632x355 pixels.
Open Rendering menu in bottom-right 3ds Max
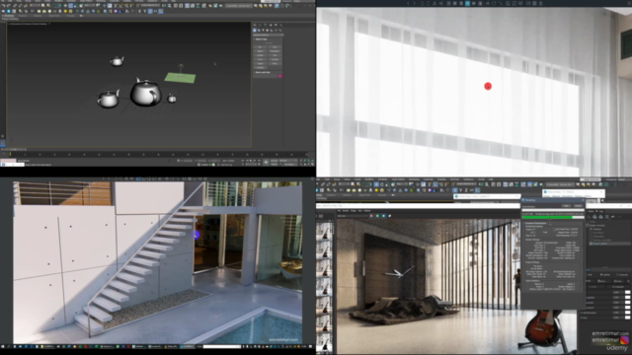click(x=414, y=179)
